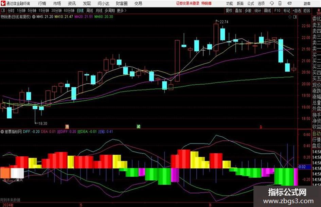Open the 交易 menu
Image resolution: width=321 pixels, height=207 pixels.
[x=138, y=3]
